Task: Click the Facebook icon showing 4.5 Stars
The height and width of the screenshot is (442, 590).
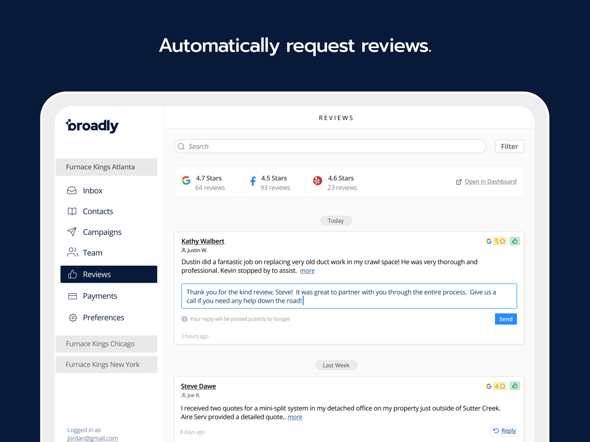Action: 252,180
